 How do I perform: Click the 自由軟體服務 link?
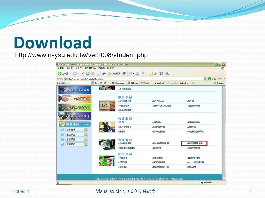[125, 144]
